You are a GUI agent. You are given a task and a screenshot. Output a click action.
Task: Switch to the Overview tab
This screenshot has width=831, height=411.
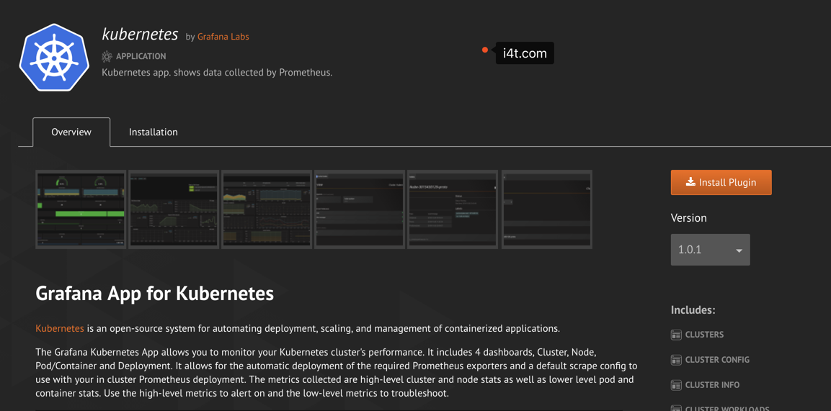pyautogui.click(x=71, y=132)
